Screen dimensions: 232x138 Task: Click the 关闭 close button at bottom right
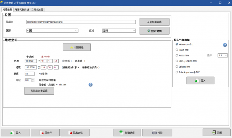(216, 133)
